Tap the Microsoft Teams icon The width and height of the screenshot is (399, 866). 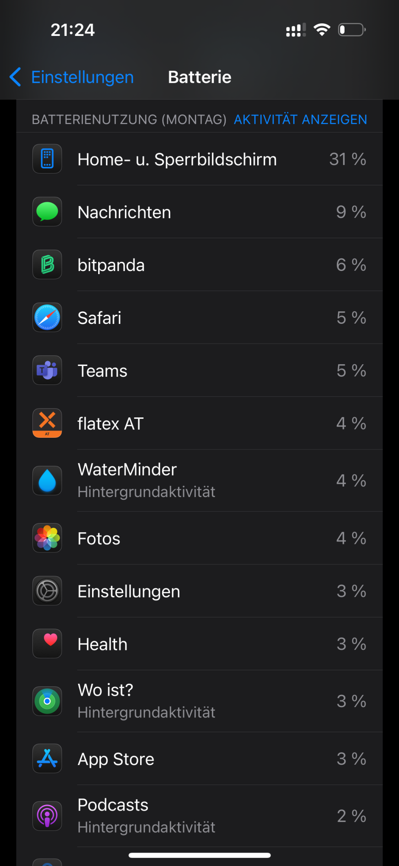tap(47, 370)
